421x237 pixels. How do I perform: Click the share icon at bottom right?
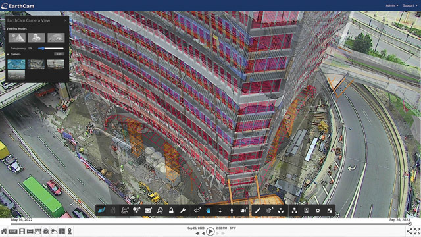pyautogui.click(x=409, y=231)
